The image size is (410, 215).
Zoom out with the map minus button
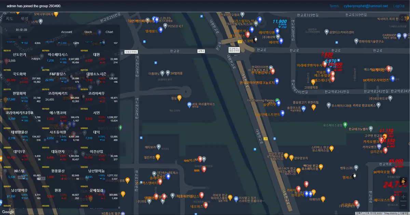(403, 205)
